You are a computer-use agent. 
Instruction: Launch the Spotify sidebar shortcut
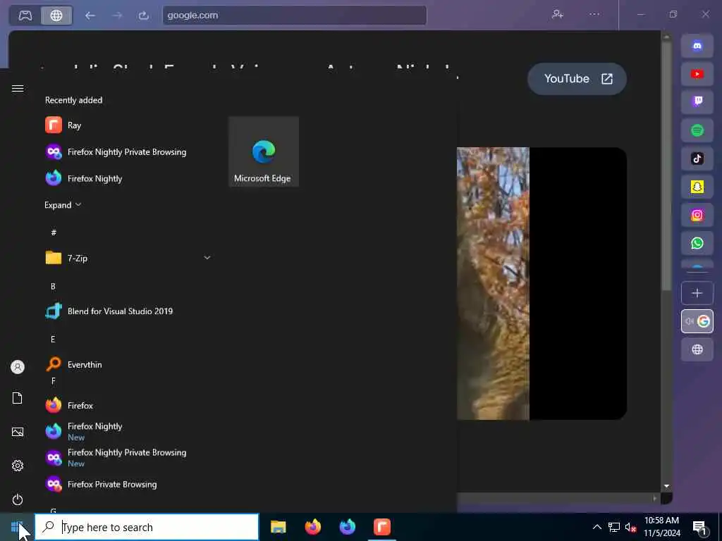tap(697, 130)
